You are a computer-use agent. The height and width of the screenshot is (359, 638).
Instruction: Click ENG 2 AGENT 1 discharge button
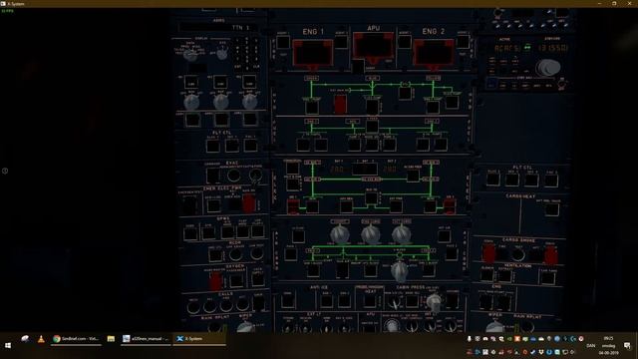tap(404, 42)
